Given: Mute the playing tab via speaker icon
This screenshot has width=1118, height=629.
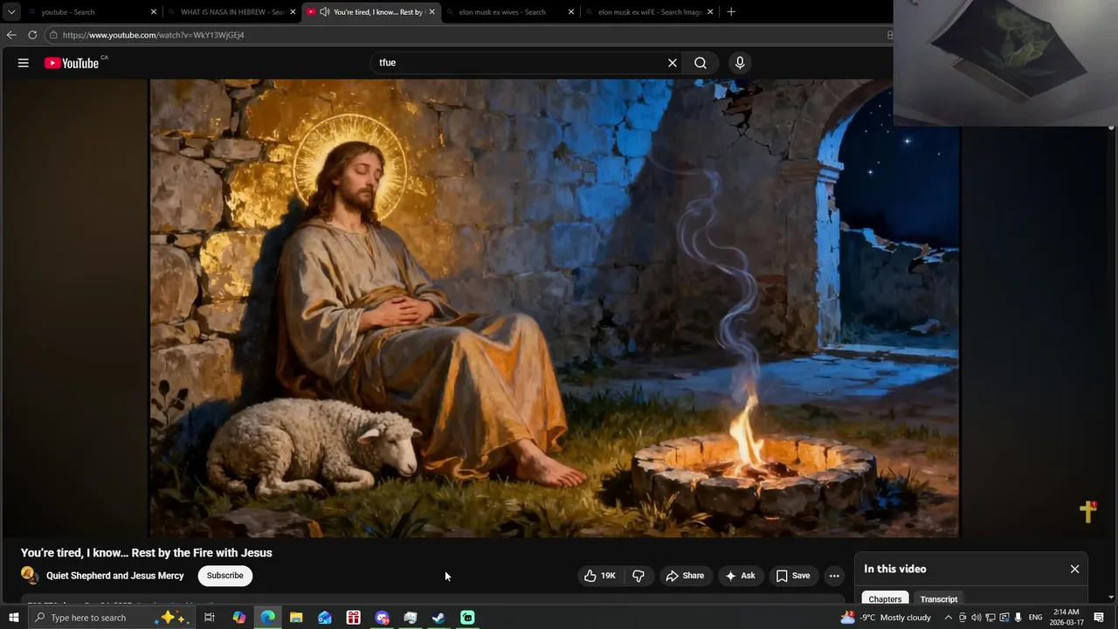Looking at the screenshot, I should tap(325, 12).
